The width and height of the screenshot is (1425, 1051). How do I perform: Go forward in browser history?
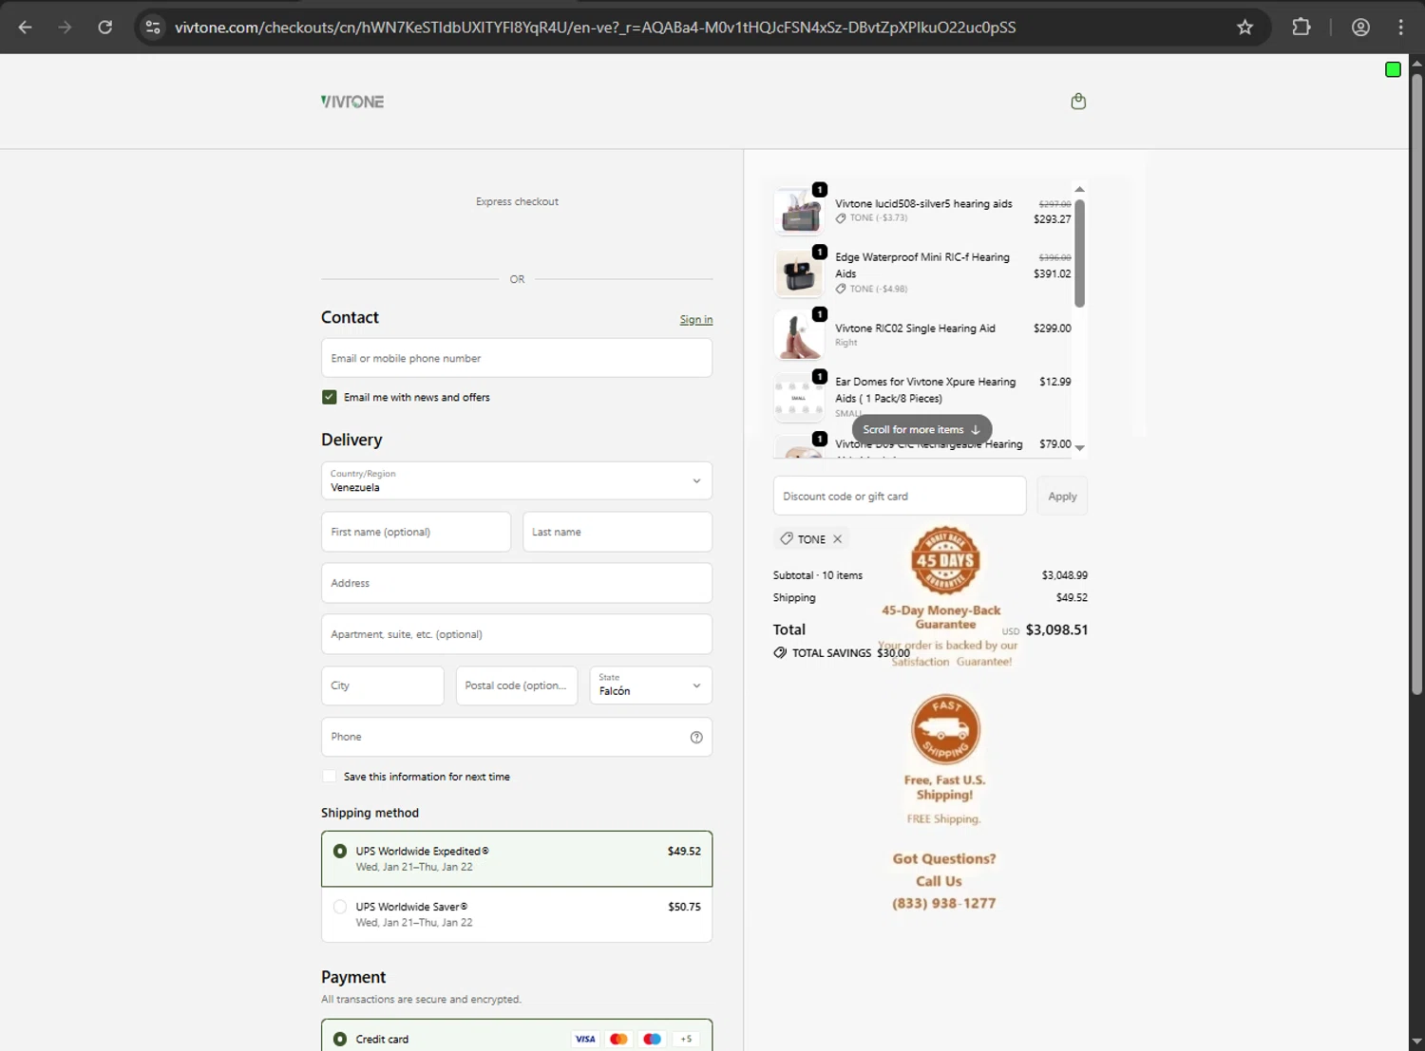pos(66,28)
